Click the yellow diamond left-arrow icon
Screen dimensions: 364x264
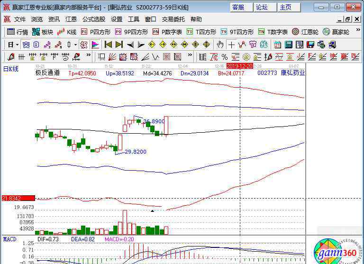tap(152, 45)
